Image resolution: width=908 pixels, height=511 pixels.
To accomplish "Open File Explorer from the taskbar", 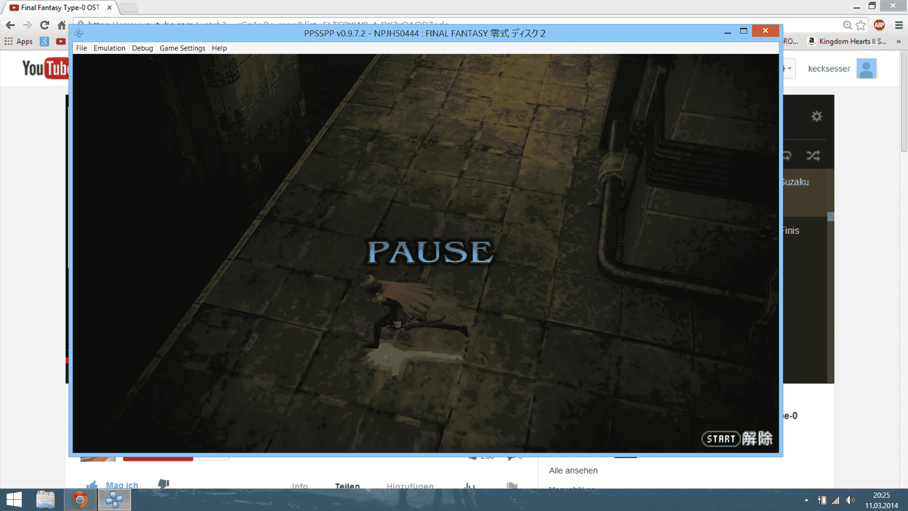I will (x=45, y=500).
